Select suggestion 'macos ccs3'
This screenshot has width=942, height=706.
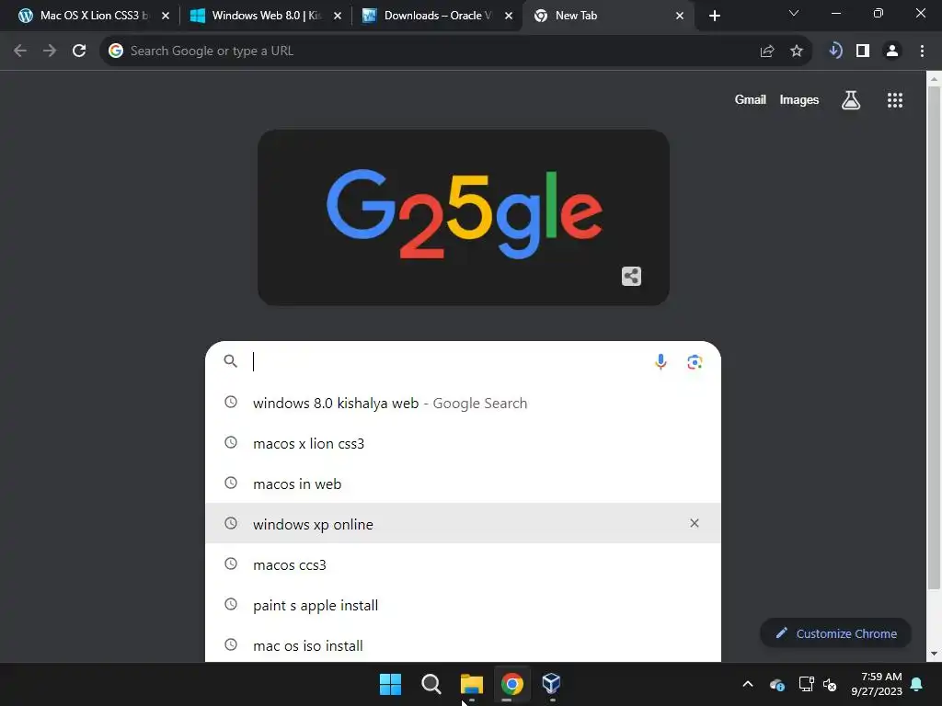tap(463, 564)
